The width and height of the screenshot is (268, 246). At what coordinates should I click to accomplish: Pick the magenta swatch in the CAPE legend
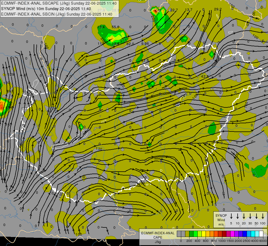pyautogui.click(x=232, y=234)
